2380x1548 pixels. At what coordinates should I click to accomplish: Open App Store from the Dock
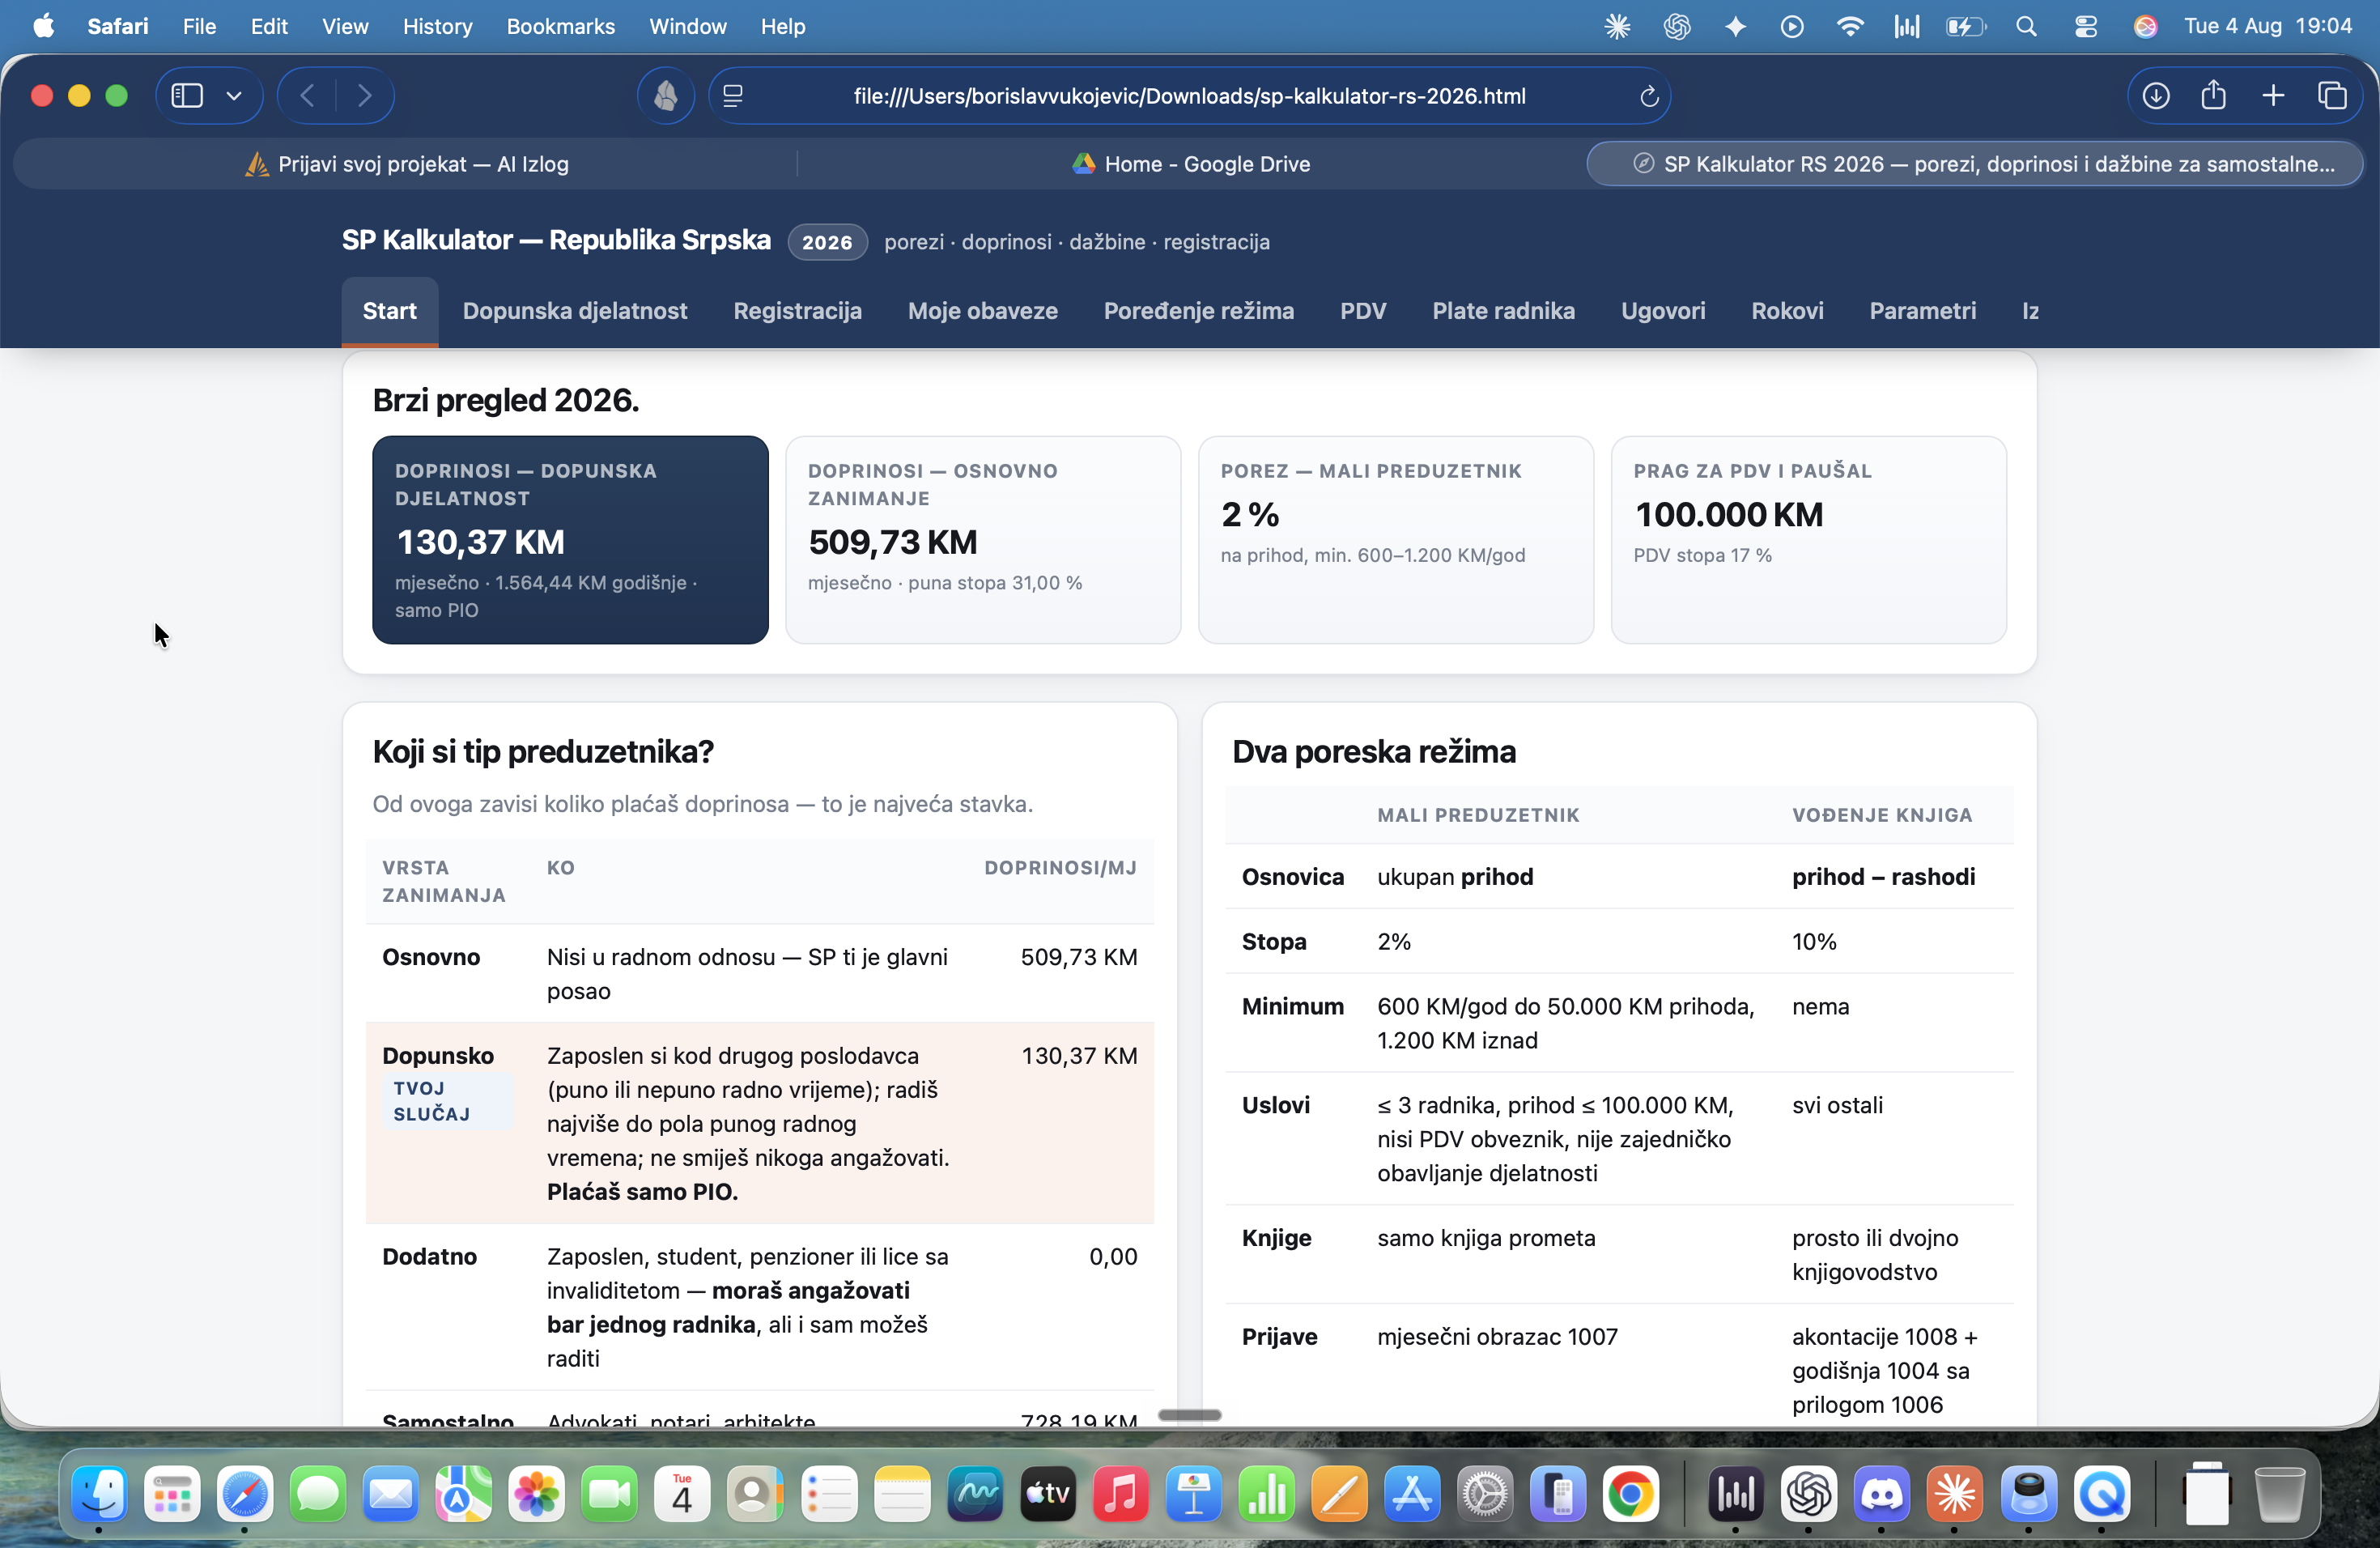point(1412,1494)
